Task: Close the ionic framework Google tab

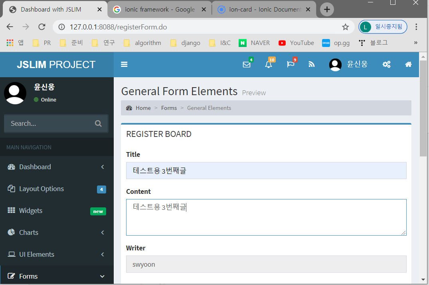Action: click(x=204, y=10)
